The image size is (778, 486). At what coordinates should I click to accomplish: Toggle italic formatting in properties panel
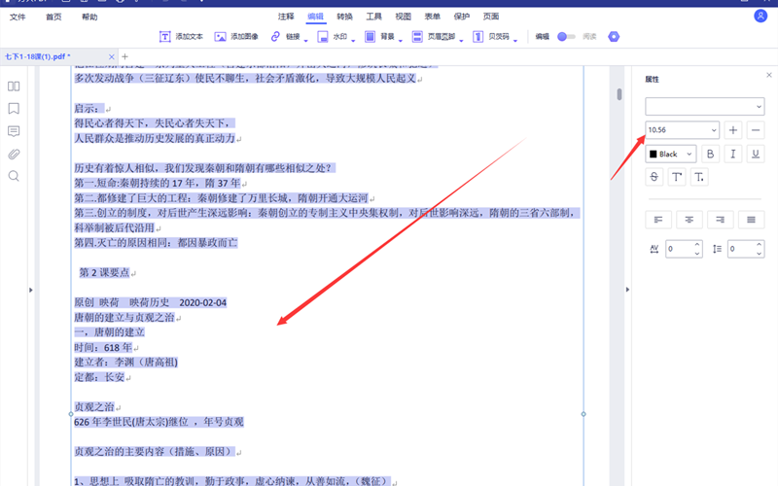pos(733,154)
